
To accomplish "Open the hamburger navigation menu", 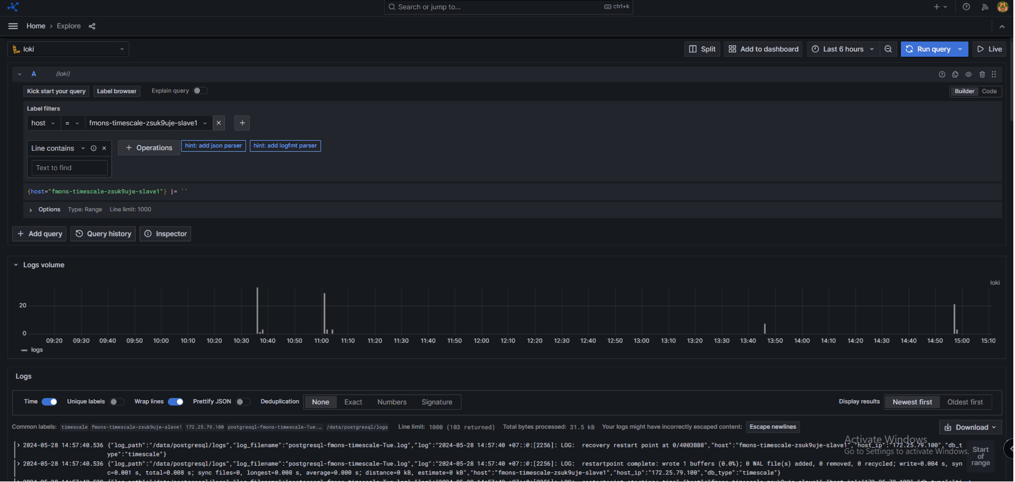I will point(13,26).
